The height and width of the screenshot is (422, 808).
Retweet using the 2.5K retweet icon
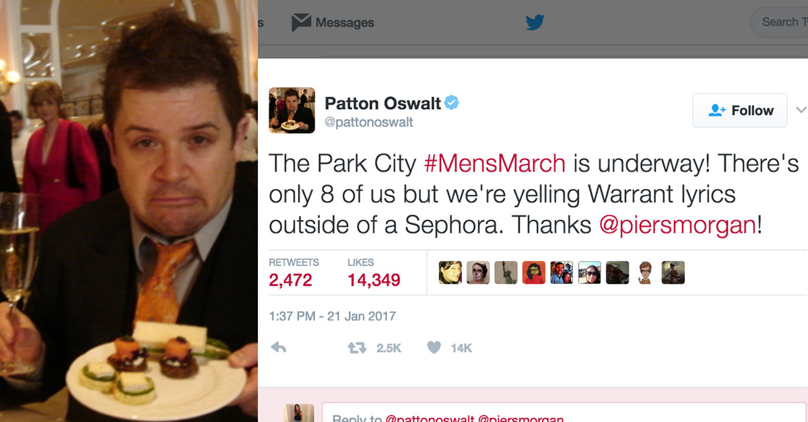coord(356,347)
